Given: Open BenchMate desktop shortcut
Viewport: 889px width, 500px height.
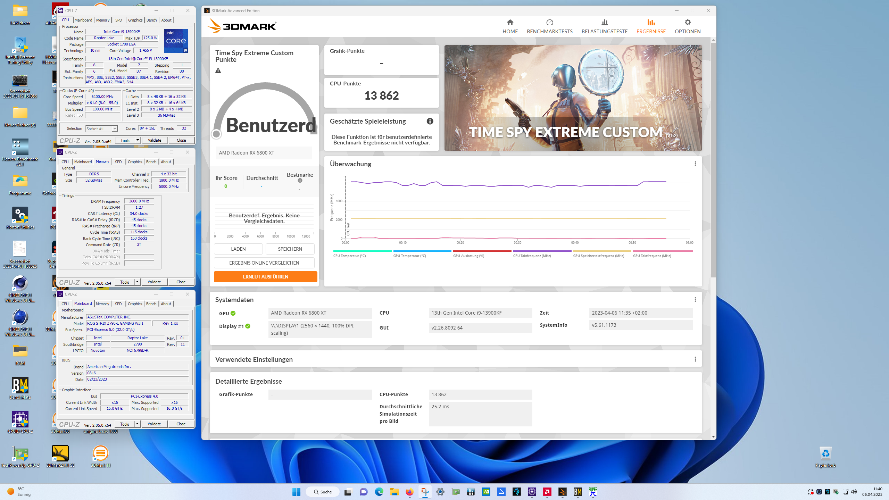Looking at the screenshot, I should (x=20, y=389).
